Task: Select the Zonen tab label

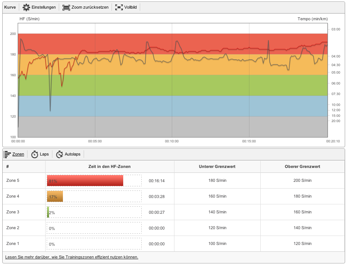Action: [x=18, y=154]
